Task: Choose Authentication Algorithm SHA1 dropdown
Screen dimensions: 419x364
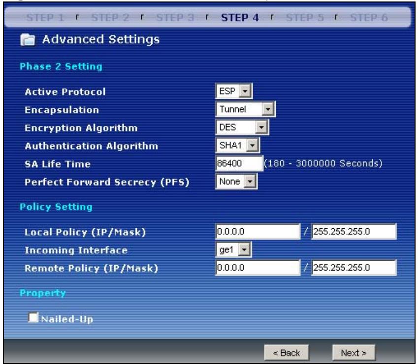Action: 237,145
